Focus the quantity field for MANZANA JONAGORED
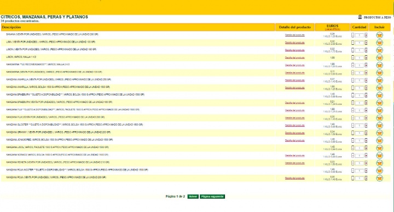The width and height of the screenshot is (394, 212). (x=360, y=140)
